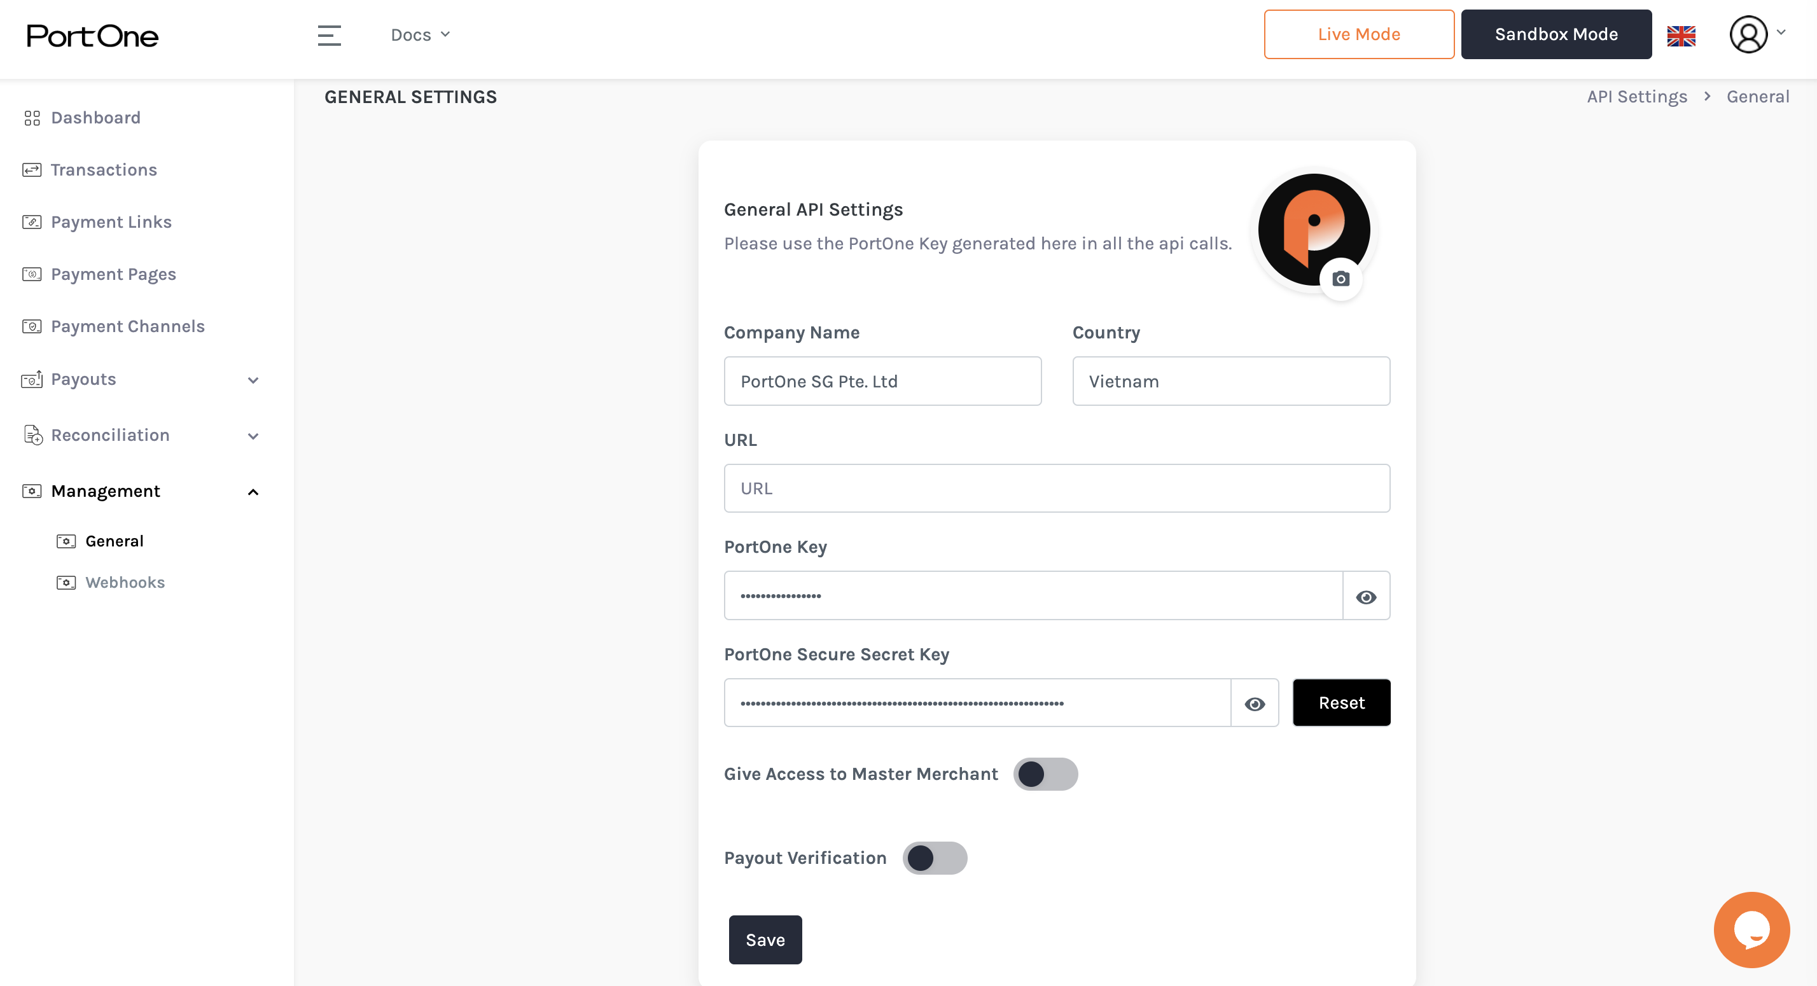
Task: Click the Transactions sidebar icon
Action: pos(32,170)
